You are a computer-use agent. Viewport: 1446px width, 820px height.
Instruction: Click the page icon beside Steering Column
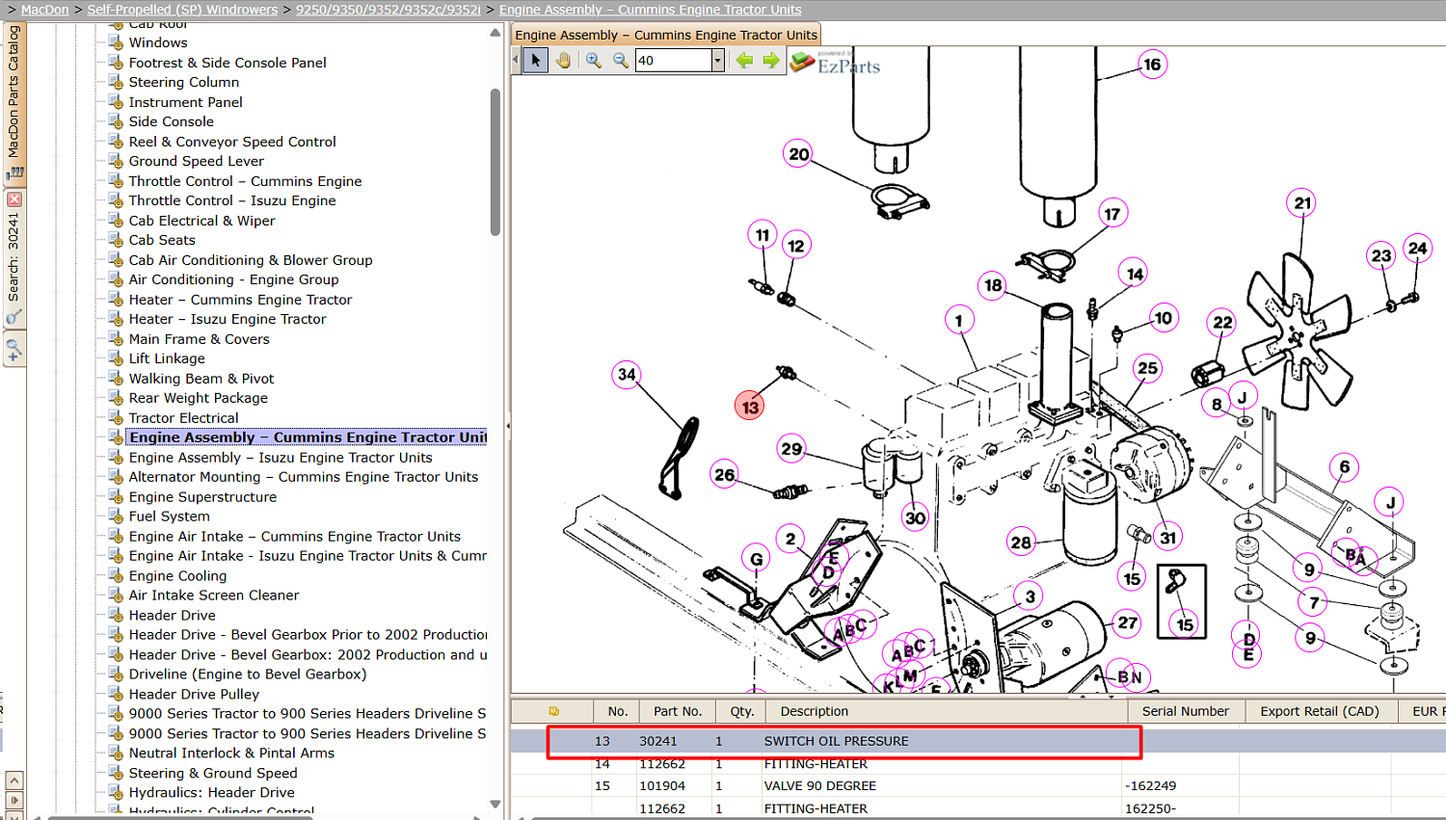pyautogui.click(x=116, y=82)
